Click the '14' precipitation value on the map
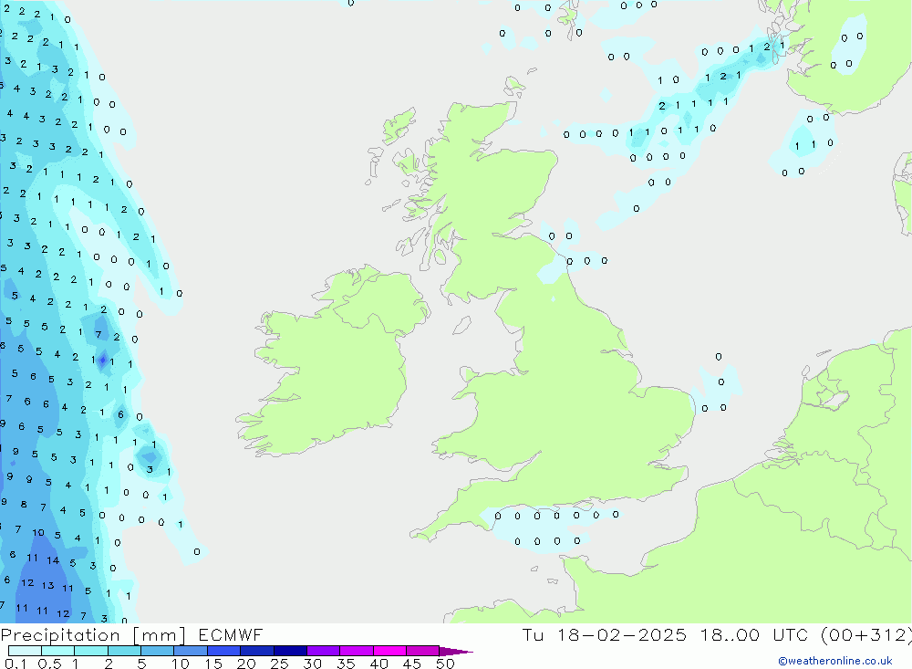 click(53, 560)
